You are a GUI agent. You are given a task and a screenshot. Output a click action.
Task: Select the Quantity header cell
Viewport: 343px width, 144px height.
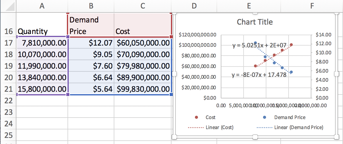point(42,31)
